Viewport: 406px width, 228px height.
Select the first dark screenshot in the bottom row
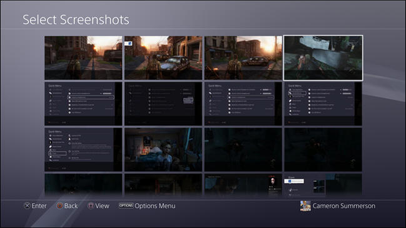point(83,186)
